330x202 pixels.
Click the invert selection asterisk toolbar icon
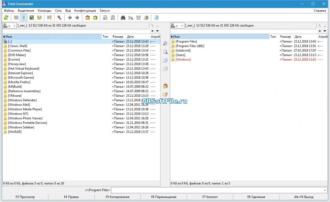(x=59, y=18)
